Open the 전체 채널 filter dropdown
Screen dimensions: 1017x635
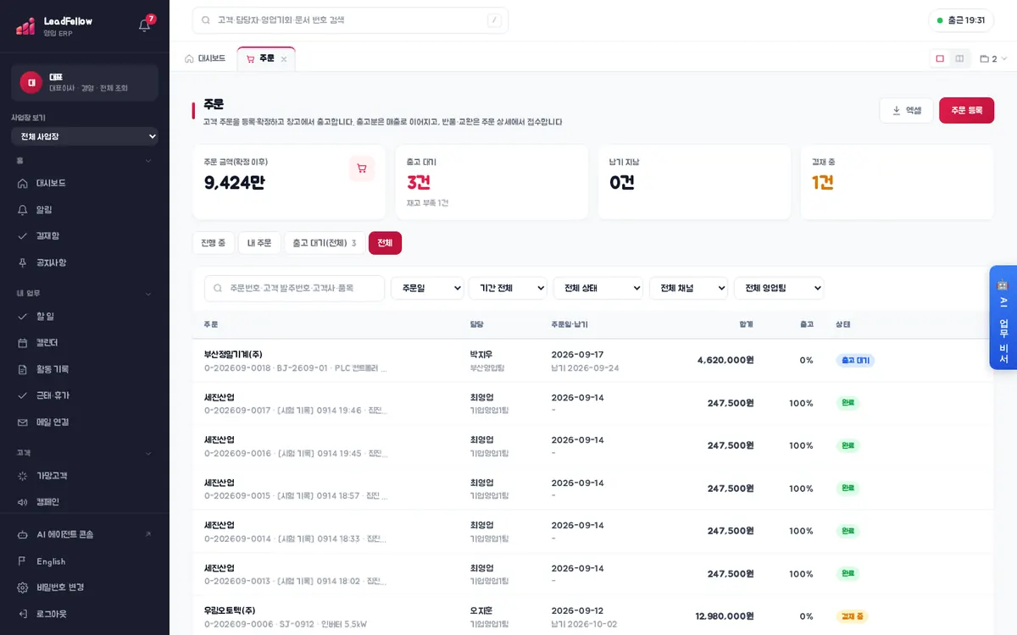point(688,289)
